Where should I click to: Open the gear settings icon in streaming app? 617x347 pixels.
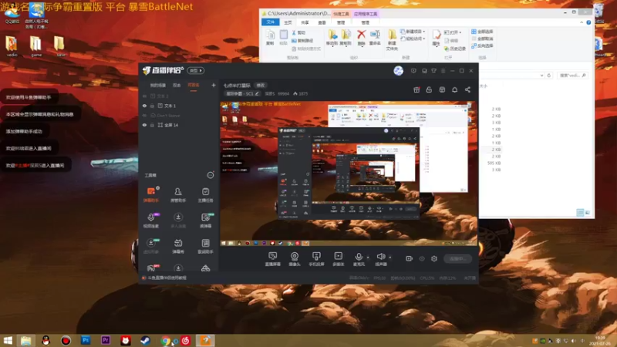point(434,258)
